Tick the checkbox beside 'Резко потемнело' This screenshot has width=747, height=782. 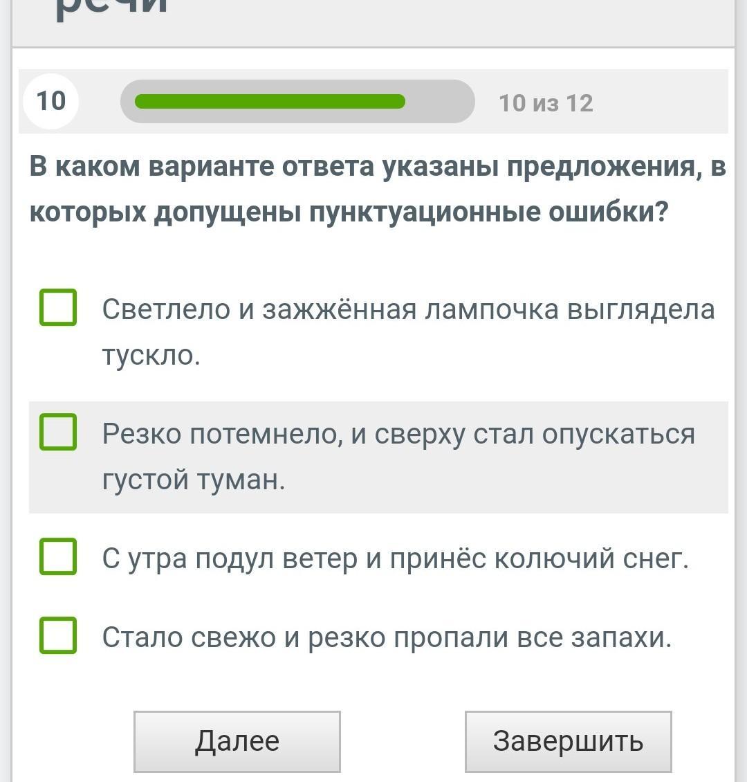(x=58, y=433)
